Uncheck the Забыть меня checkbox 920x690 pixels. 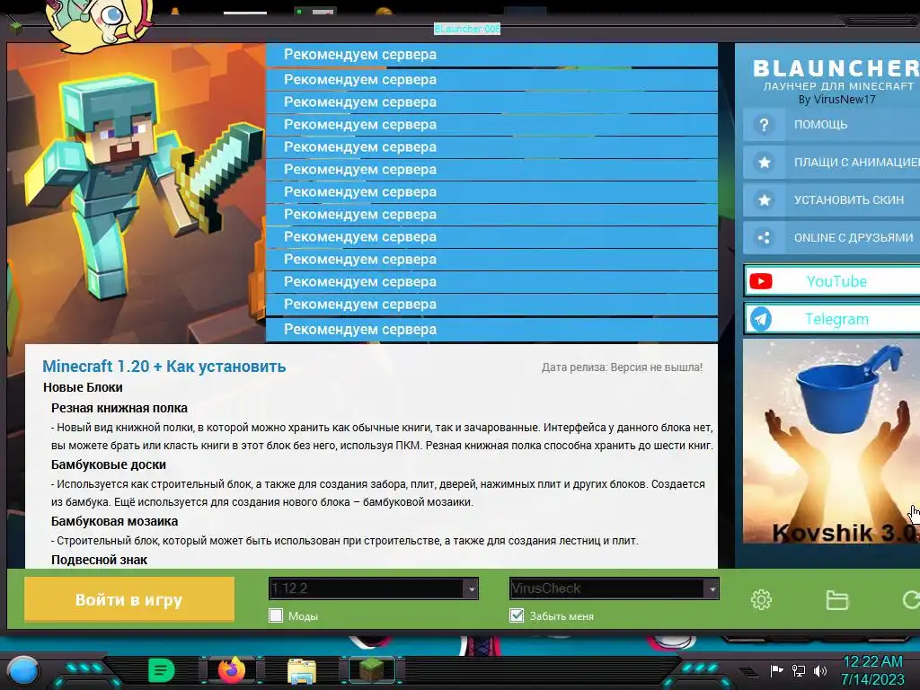[517, 615]
